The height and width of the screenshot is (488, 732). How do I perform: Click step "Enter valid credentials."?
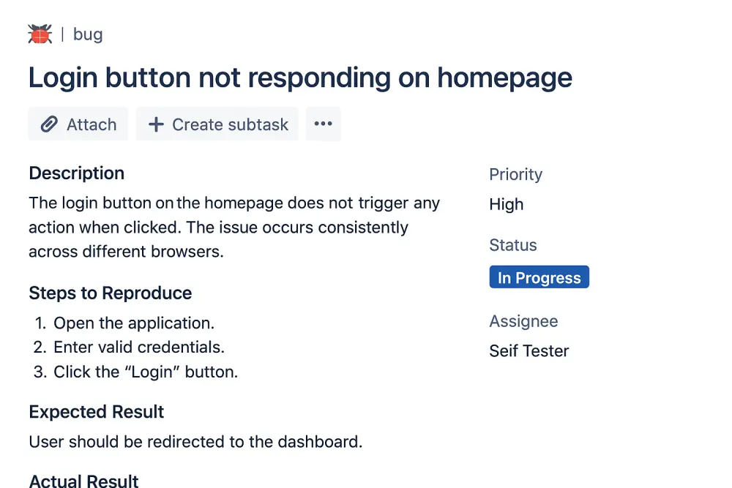139,348
